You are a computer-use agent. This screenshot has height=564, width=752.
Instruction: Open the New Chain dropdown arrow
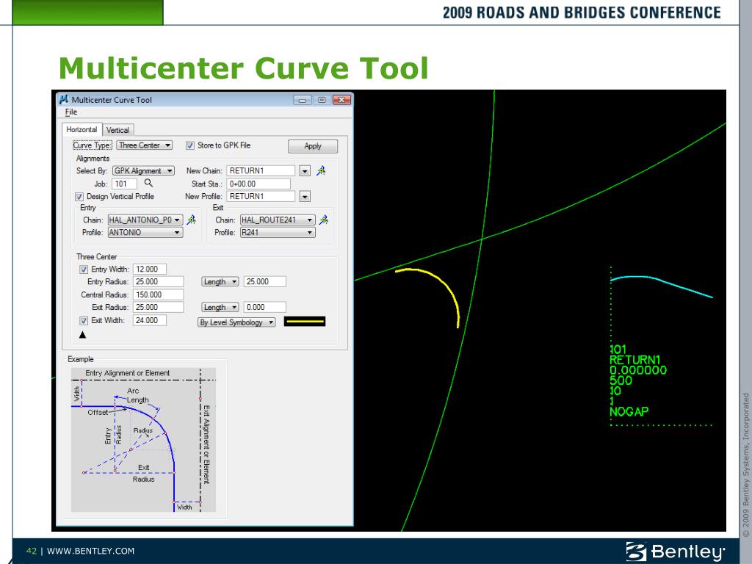(305, 170)
